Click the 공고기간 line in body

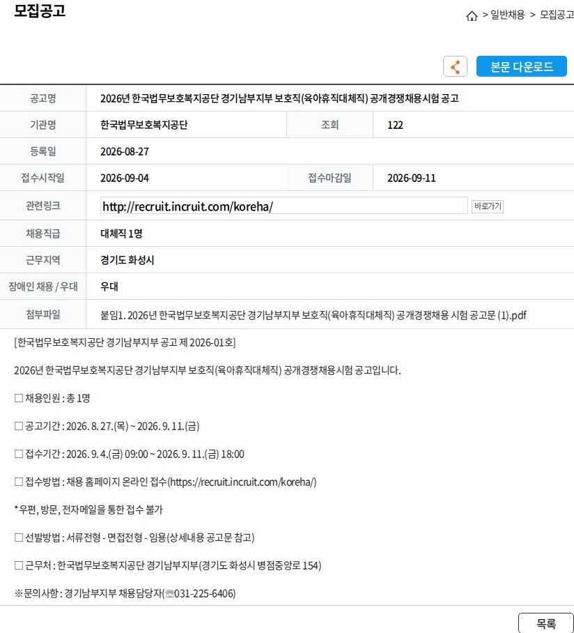pos(107,427)
